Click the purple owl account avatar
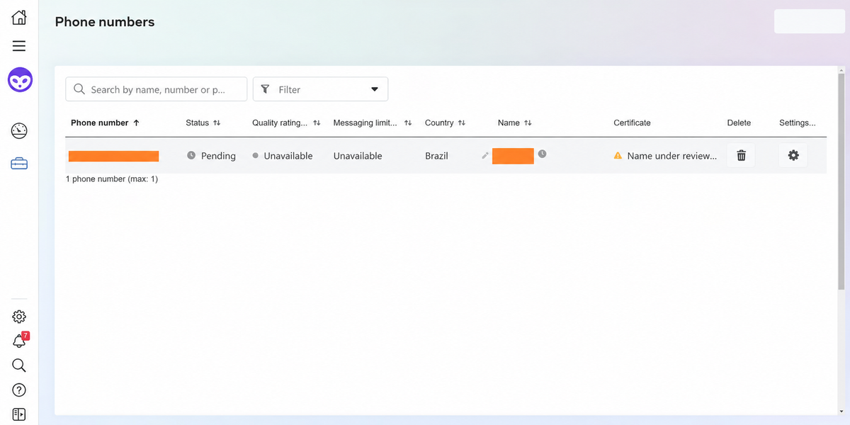The width and height of the screenshot is (850, 425). [x=20, y=80]
